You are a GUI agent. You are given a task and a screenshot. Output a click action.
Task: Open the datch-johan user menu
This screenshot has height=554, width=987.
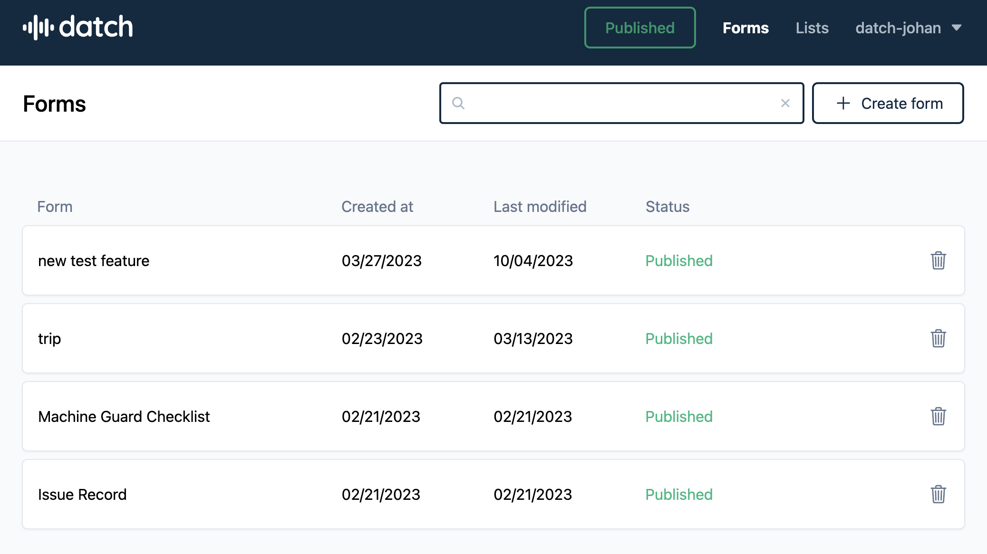click(898, 28)
